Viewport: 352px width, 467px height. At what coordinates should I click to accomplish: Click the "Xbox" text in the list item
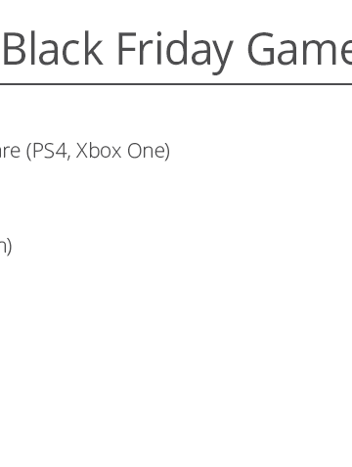coord(99,151)
